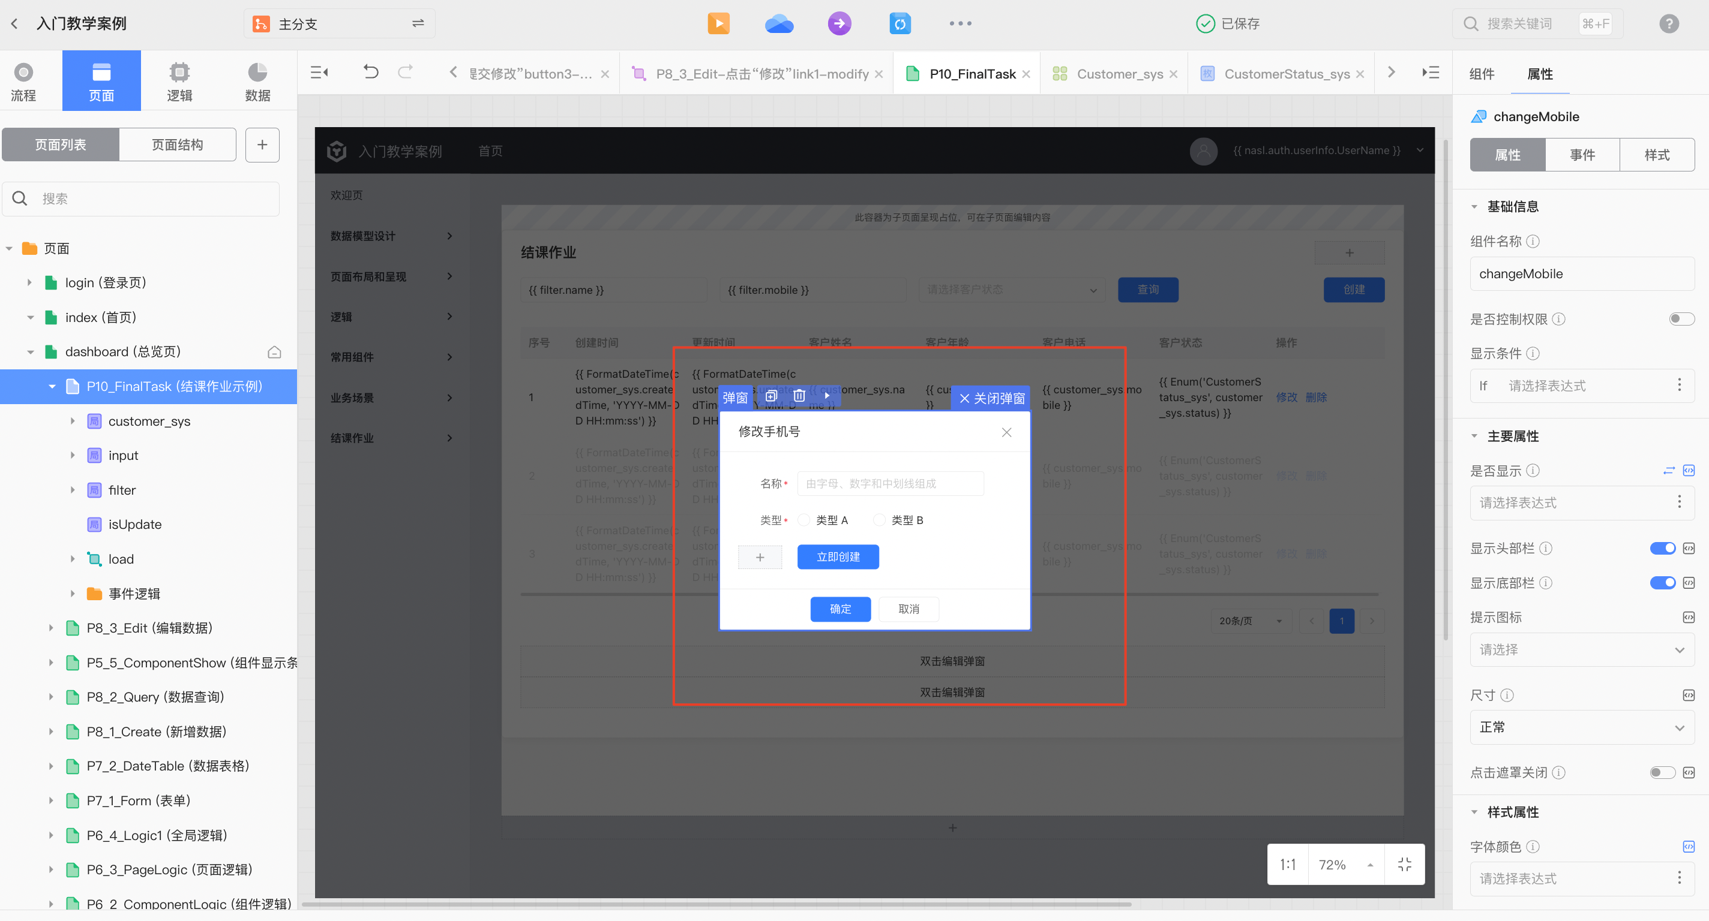Click the 1:1 zoom reset button
Viewport: 1709px width, 921px height.
point(1287,864)
